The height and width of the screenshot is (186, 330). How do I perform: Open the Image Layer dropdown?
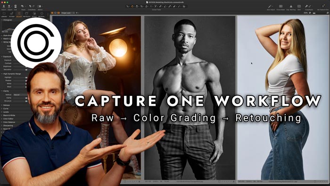coord(67,13)
